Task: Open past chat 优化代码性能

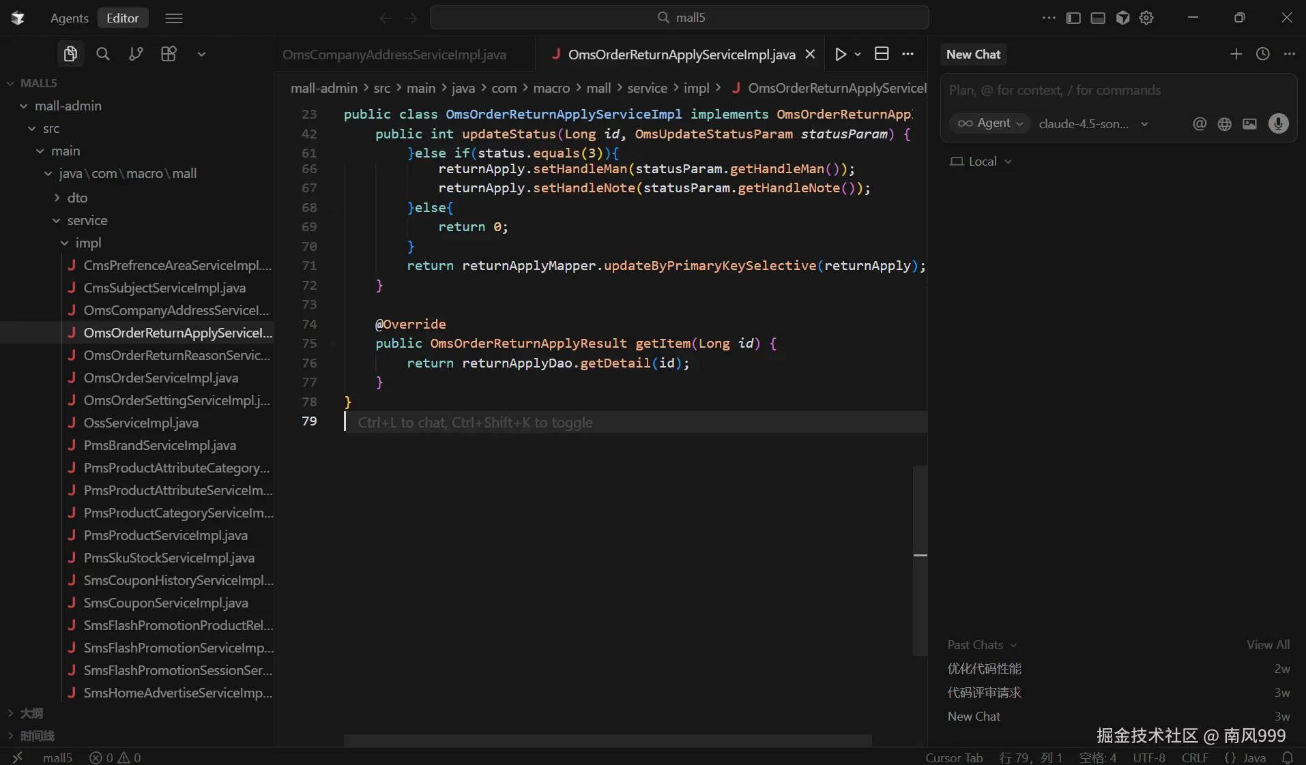Action: click(985, 669)
